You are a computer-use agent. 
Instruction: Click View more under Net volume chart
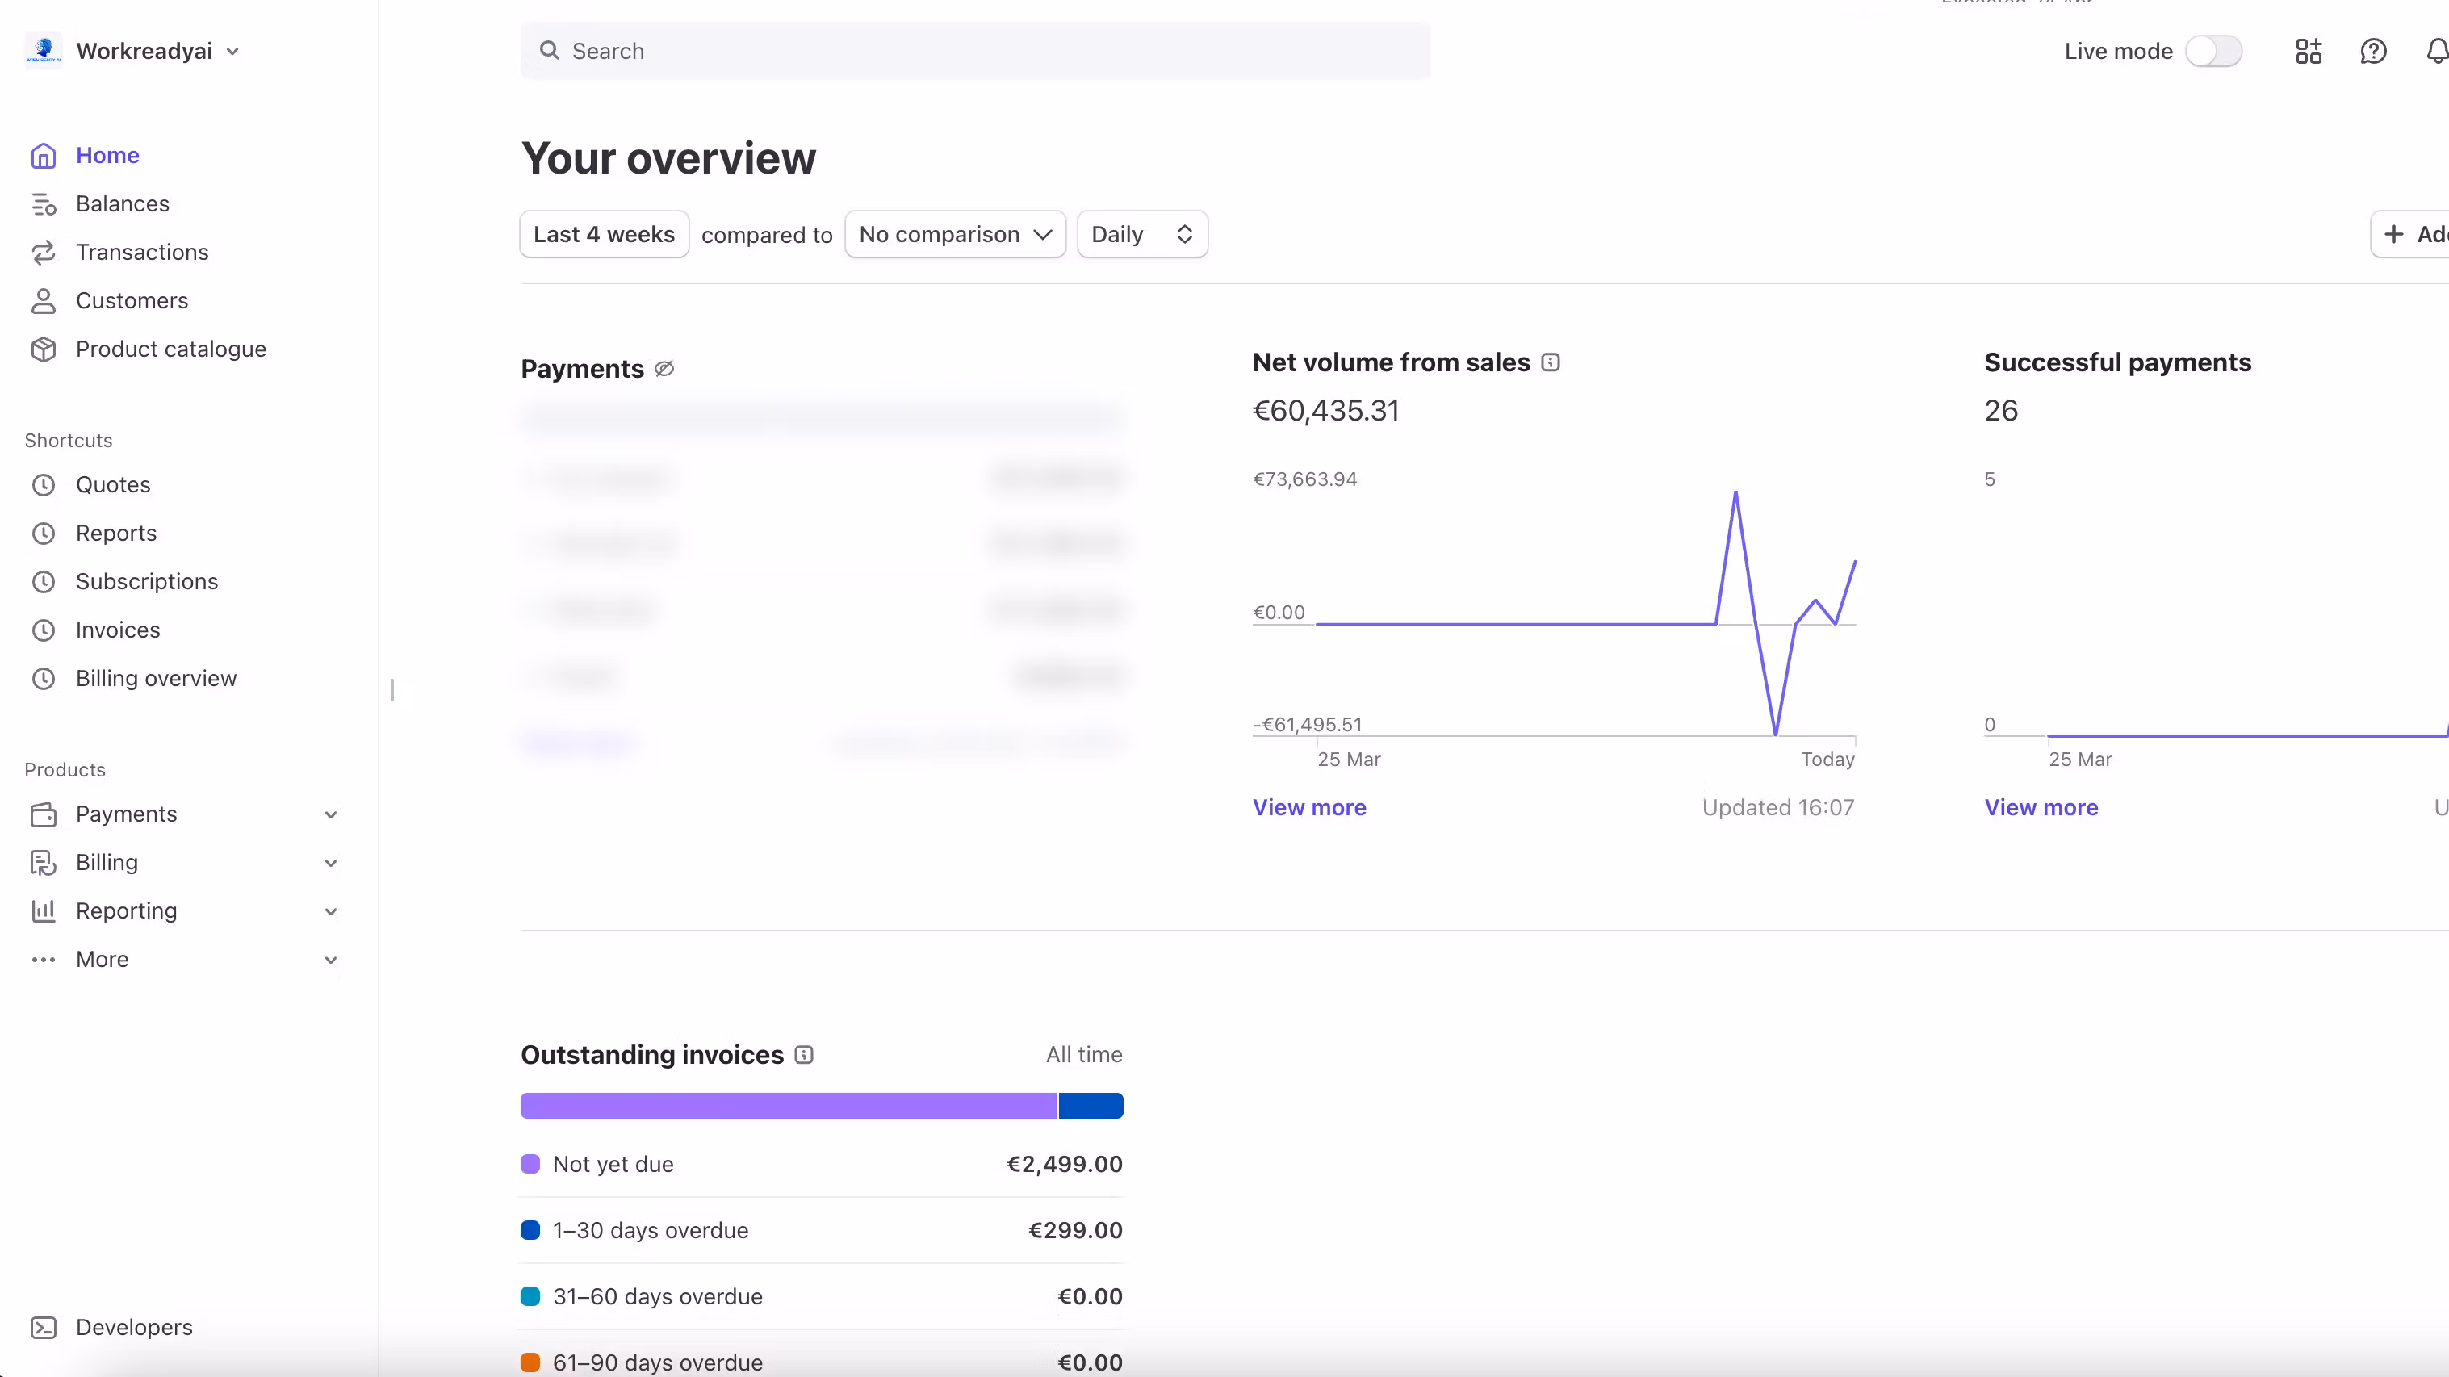click(1309, 807)
